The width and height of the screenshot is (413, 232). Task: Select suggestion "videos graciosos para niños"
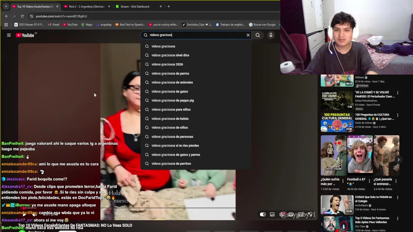point(196,110)
